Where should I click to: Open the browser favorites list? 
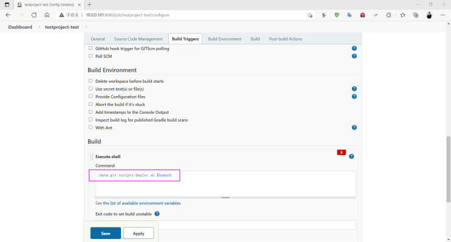pos(402,15)
